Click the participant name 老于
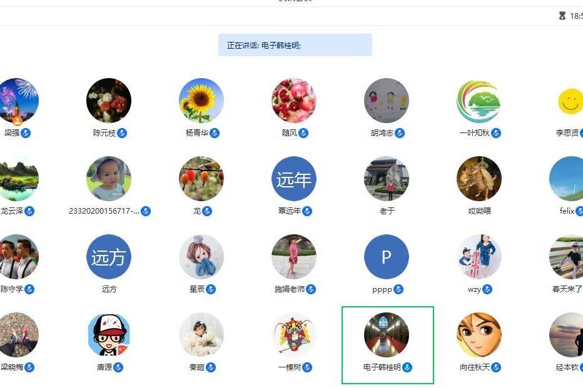The image size is (583, 388). (387, 211)
